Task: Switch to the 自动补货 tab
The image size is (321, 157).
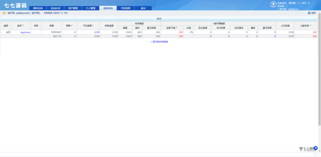Action: tap(55, 8)
